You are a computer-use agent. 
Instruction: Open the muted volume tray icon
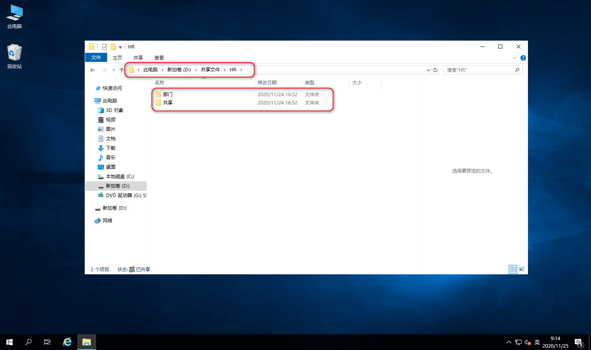tap(528, 342)
